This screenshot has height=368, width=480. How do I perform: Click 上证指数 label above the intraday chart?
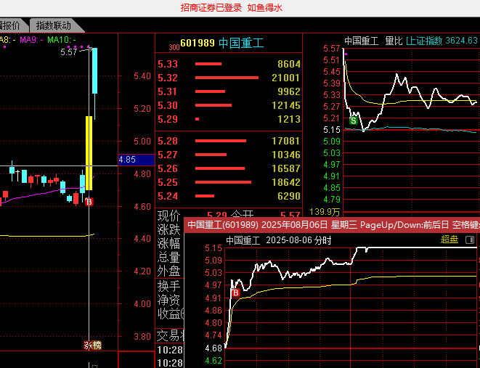click(x=424, y=41)
